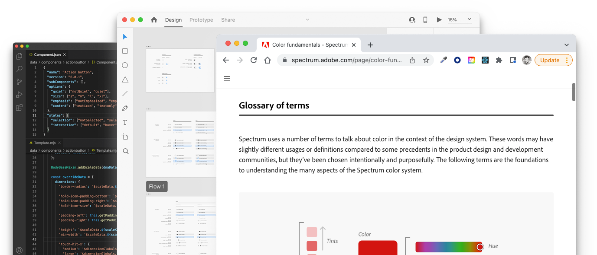Expand the Chrome tab search chevron
597x255 pixels.
point(567,45)
